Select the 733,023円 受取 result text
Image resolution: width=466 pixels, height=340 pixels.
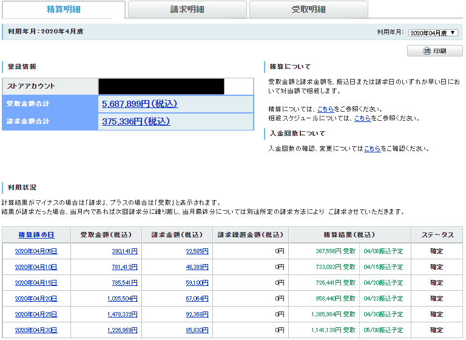click(x=336, y=267)
